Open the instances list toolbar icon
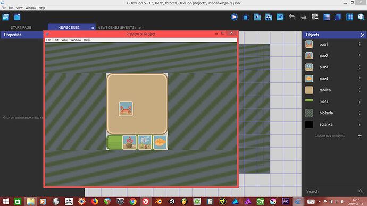This screenshot has height=206, width=367. coord(327,17)
